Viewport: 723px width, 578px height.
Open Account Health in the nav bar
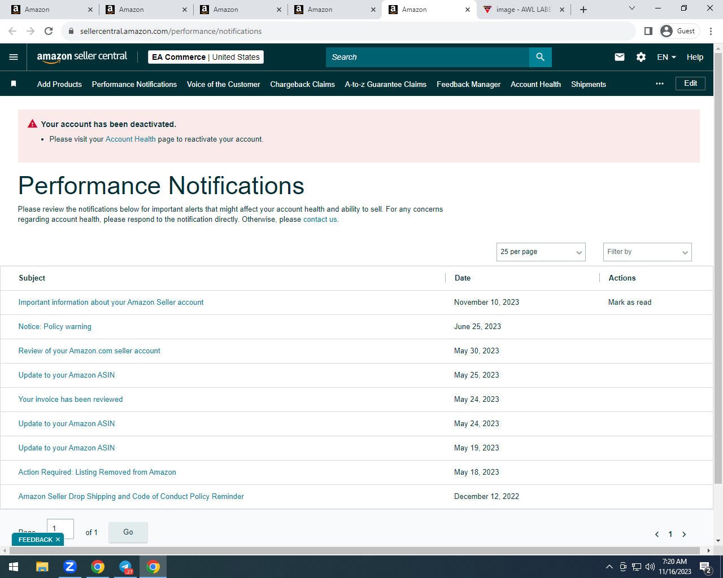(536, 84)
